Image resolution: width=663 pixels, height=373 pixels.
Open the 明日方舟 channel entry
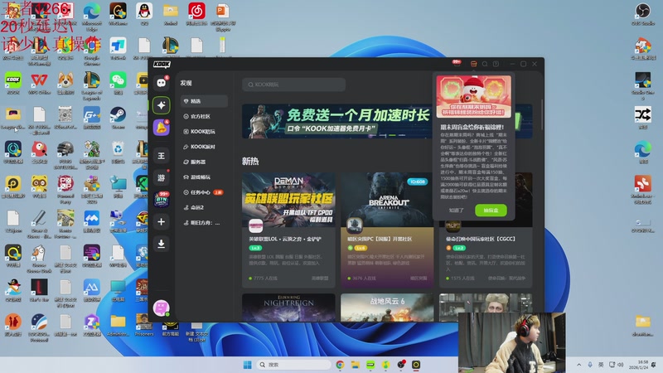coord(204,223)
